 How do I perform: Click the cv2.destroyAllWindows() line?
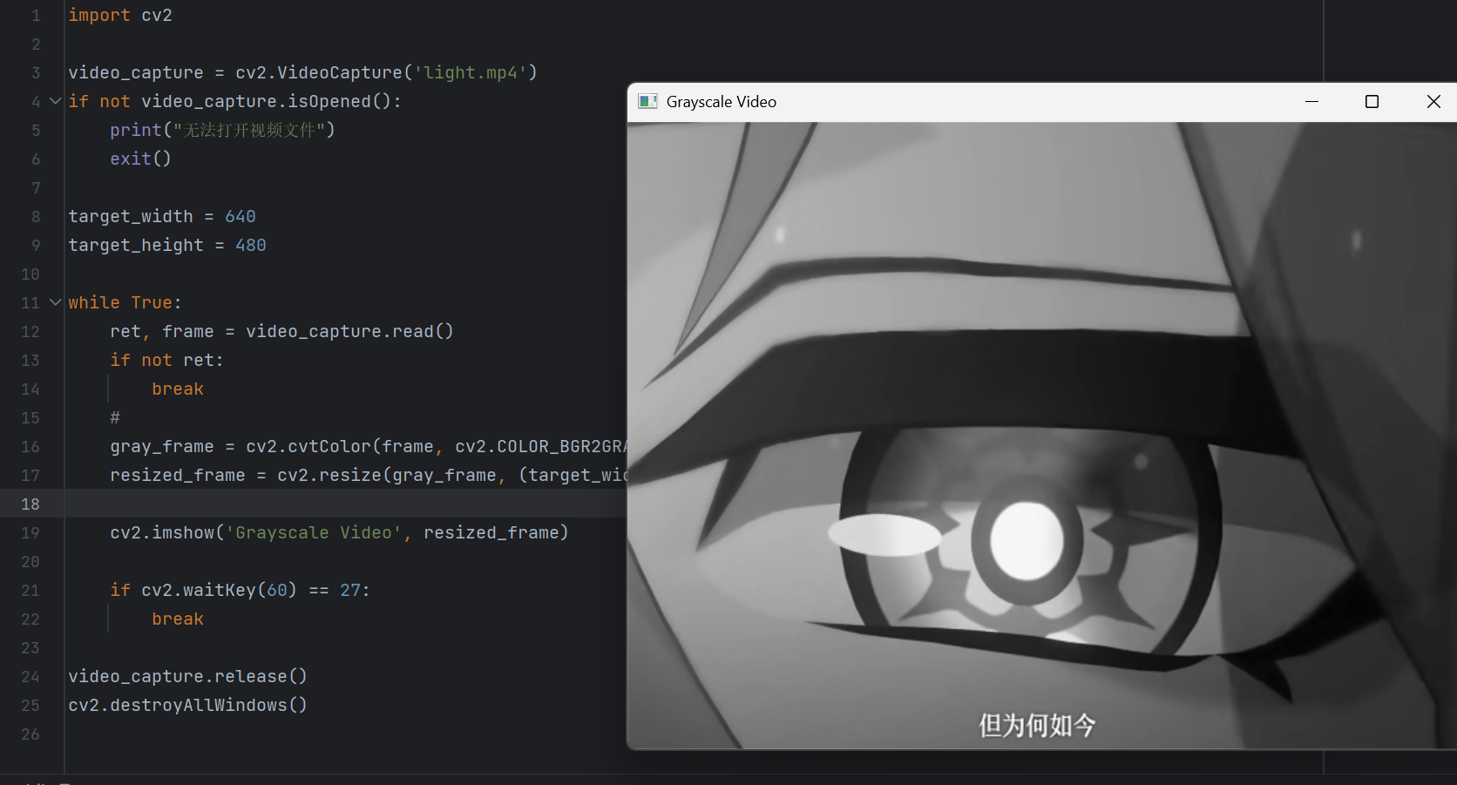point(187,705)
